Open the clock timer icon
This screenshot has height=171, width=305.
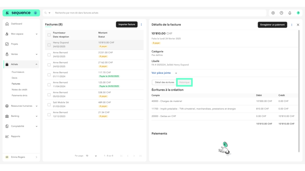click(x=282, y=13)
